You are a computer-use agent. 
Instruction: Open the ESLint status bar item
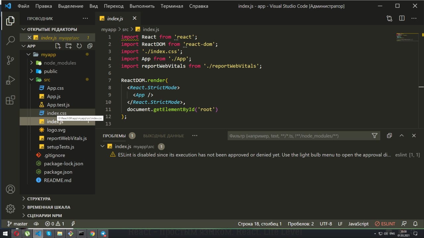(x=385, y=224)
